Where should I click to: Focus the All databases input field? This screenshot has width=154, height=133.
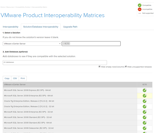pyautogui.click(x=55, y=63)
